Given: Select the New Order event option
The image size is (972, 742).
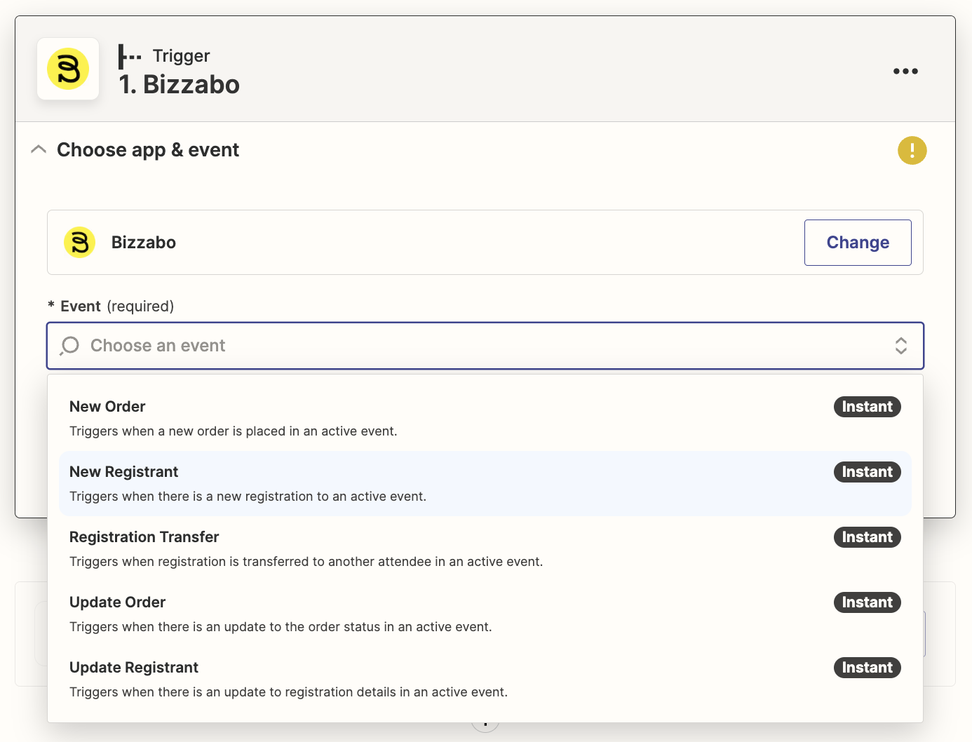Looking at the screenshot, I should pos(485,418).
